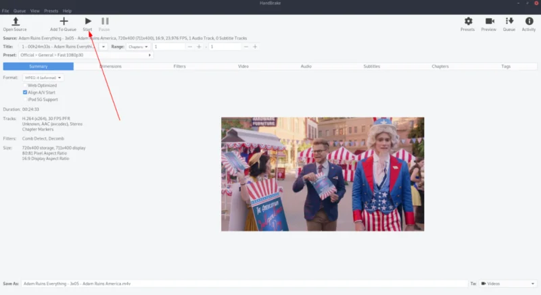Add To Queue plus icon
This screenshot has height=295, width=541.
64,22
